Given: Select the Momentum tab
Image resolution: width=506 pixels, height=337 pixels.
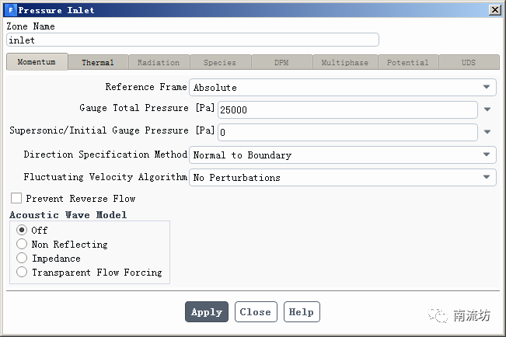Looking at the screenshot, I should [x=37, y=62].
